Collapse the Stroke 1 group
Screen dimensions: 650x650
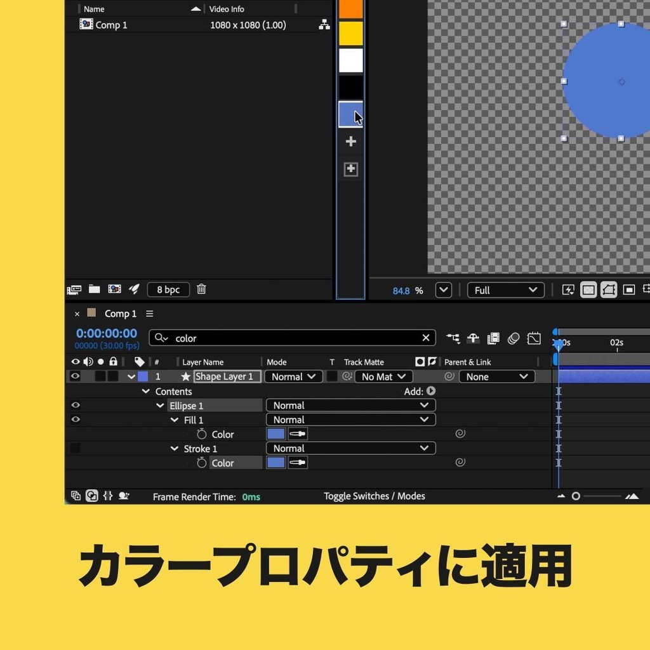pos(175,448)
